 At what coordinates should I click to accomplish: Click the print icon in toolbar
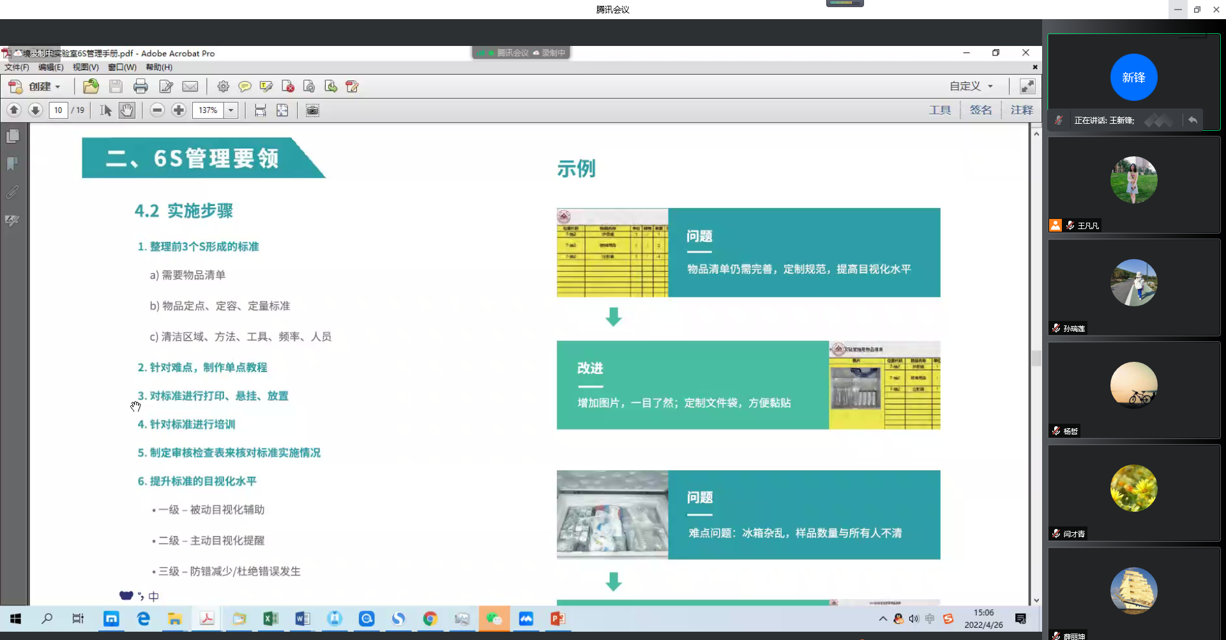(140, 86)
